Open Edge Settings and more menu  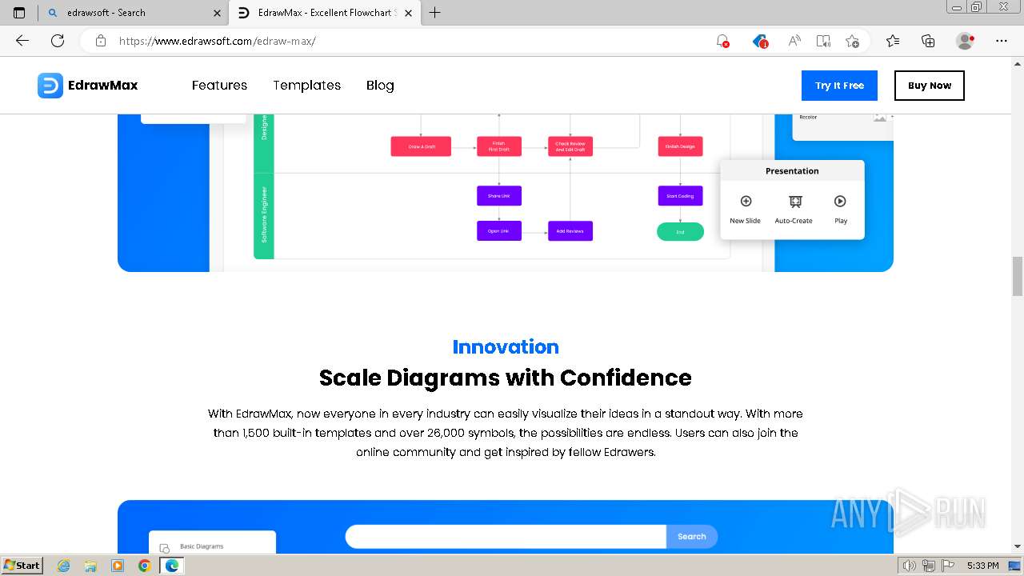(1002, 41)
